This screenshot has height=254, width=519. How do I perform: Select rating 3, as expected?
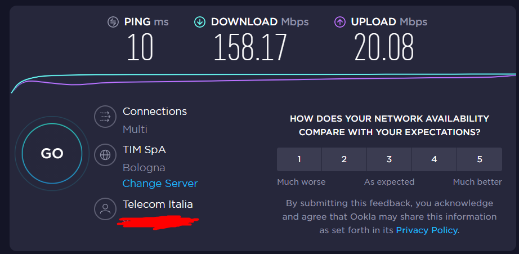389,159
